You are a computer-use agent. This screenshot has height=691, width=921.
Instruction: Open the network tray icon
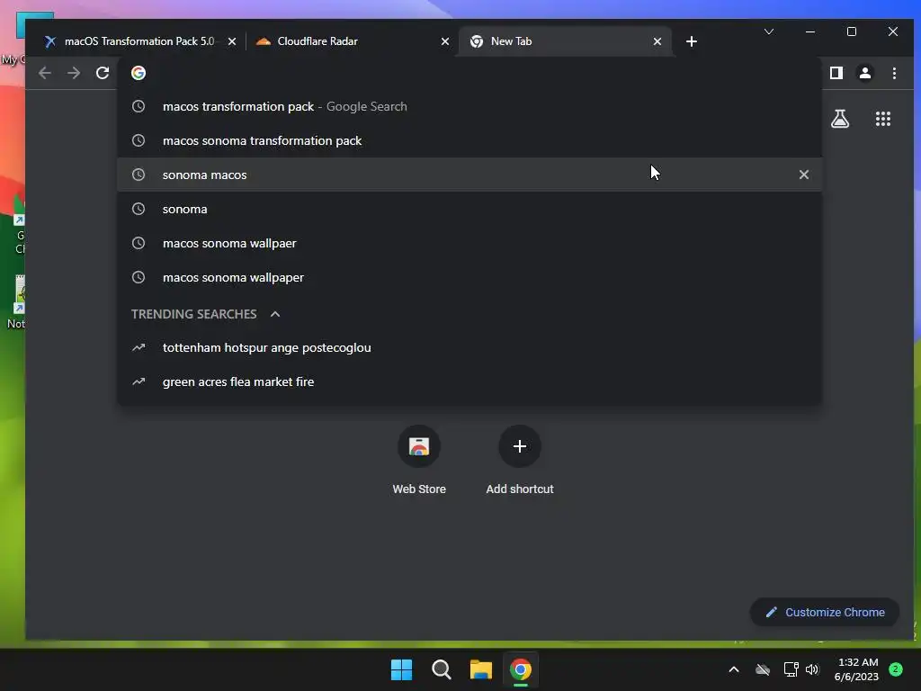791,669
